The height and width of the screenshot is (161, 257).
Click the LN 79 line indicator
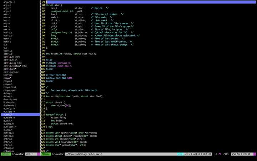(x=218, y=154)
